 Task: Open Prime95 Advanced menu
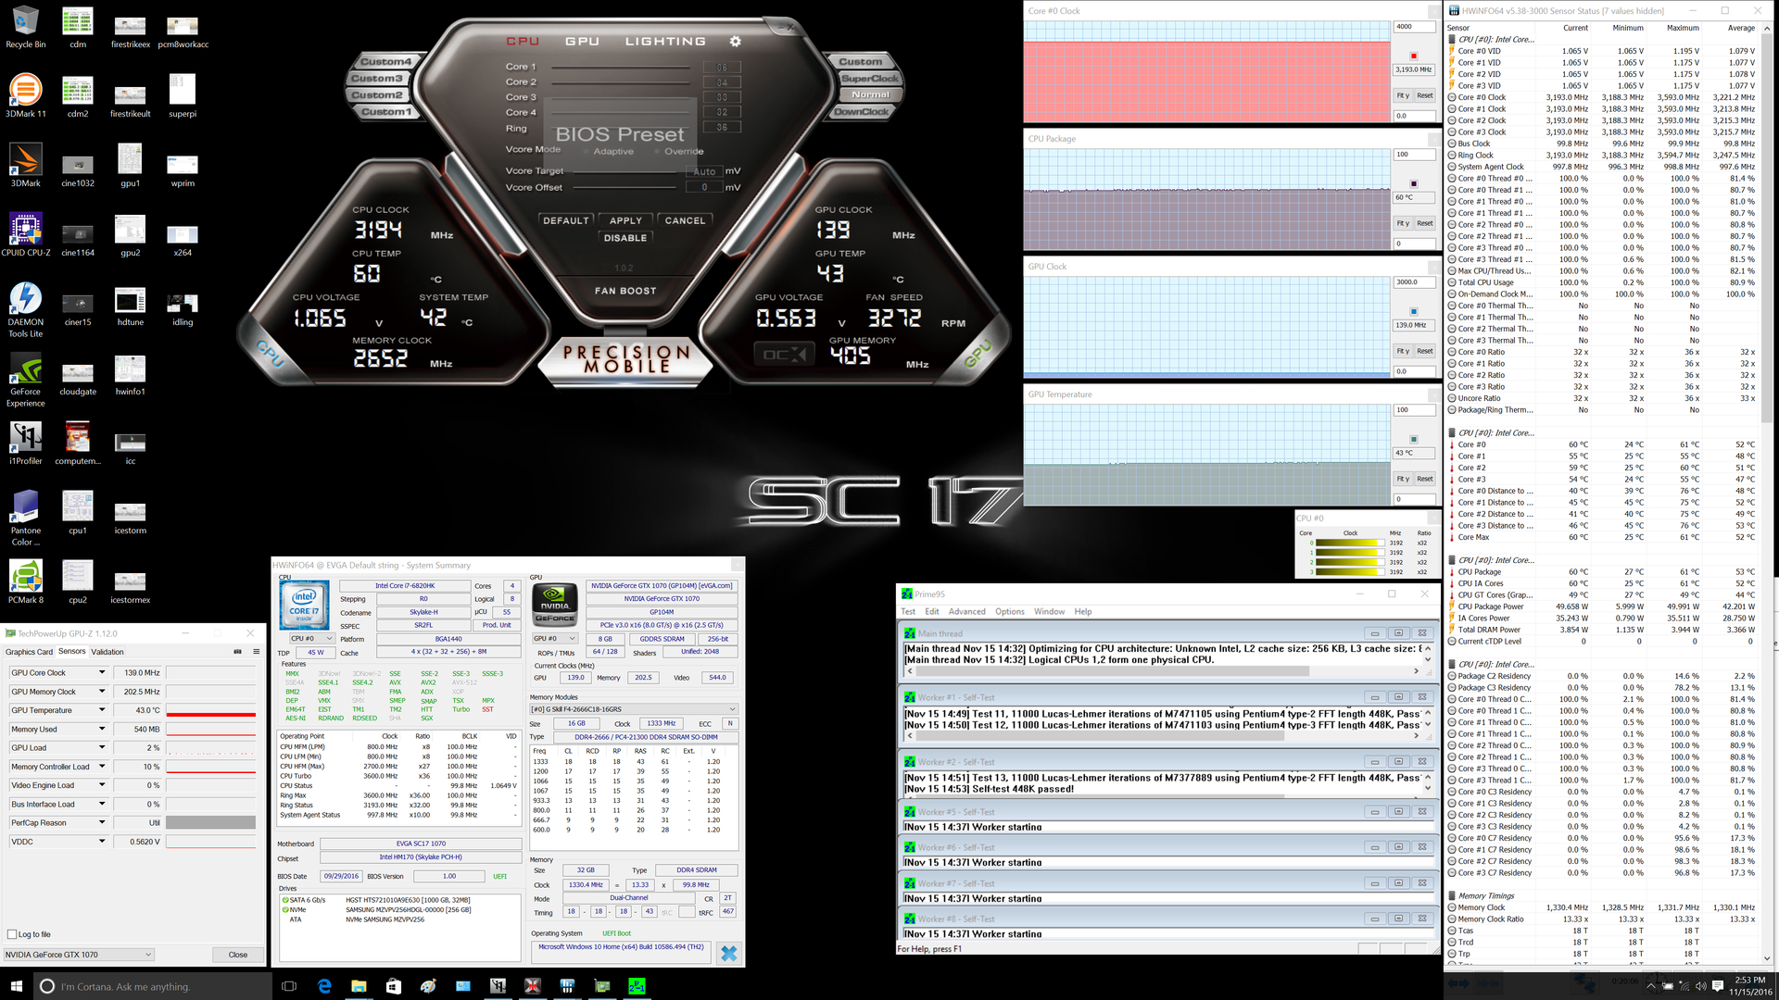tap(966, 611)
